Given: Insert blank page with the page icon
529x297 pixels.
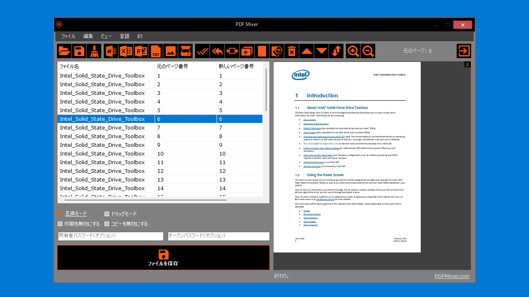Looking at the screenshot, I should [x=262, y=51].
